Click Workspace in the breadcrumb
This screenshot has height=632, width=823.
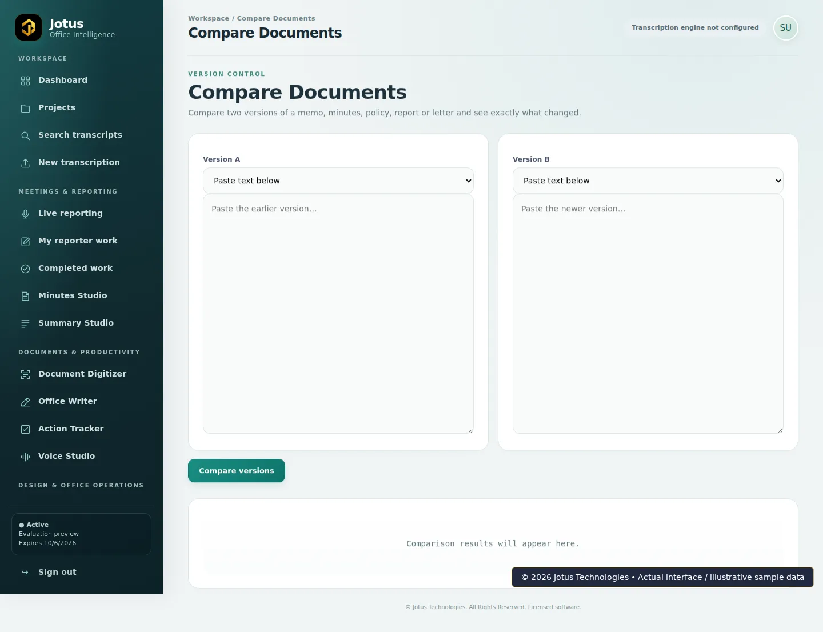click(209, 18)
